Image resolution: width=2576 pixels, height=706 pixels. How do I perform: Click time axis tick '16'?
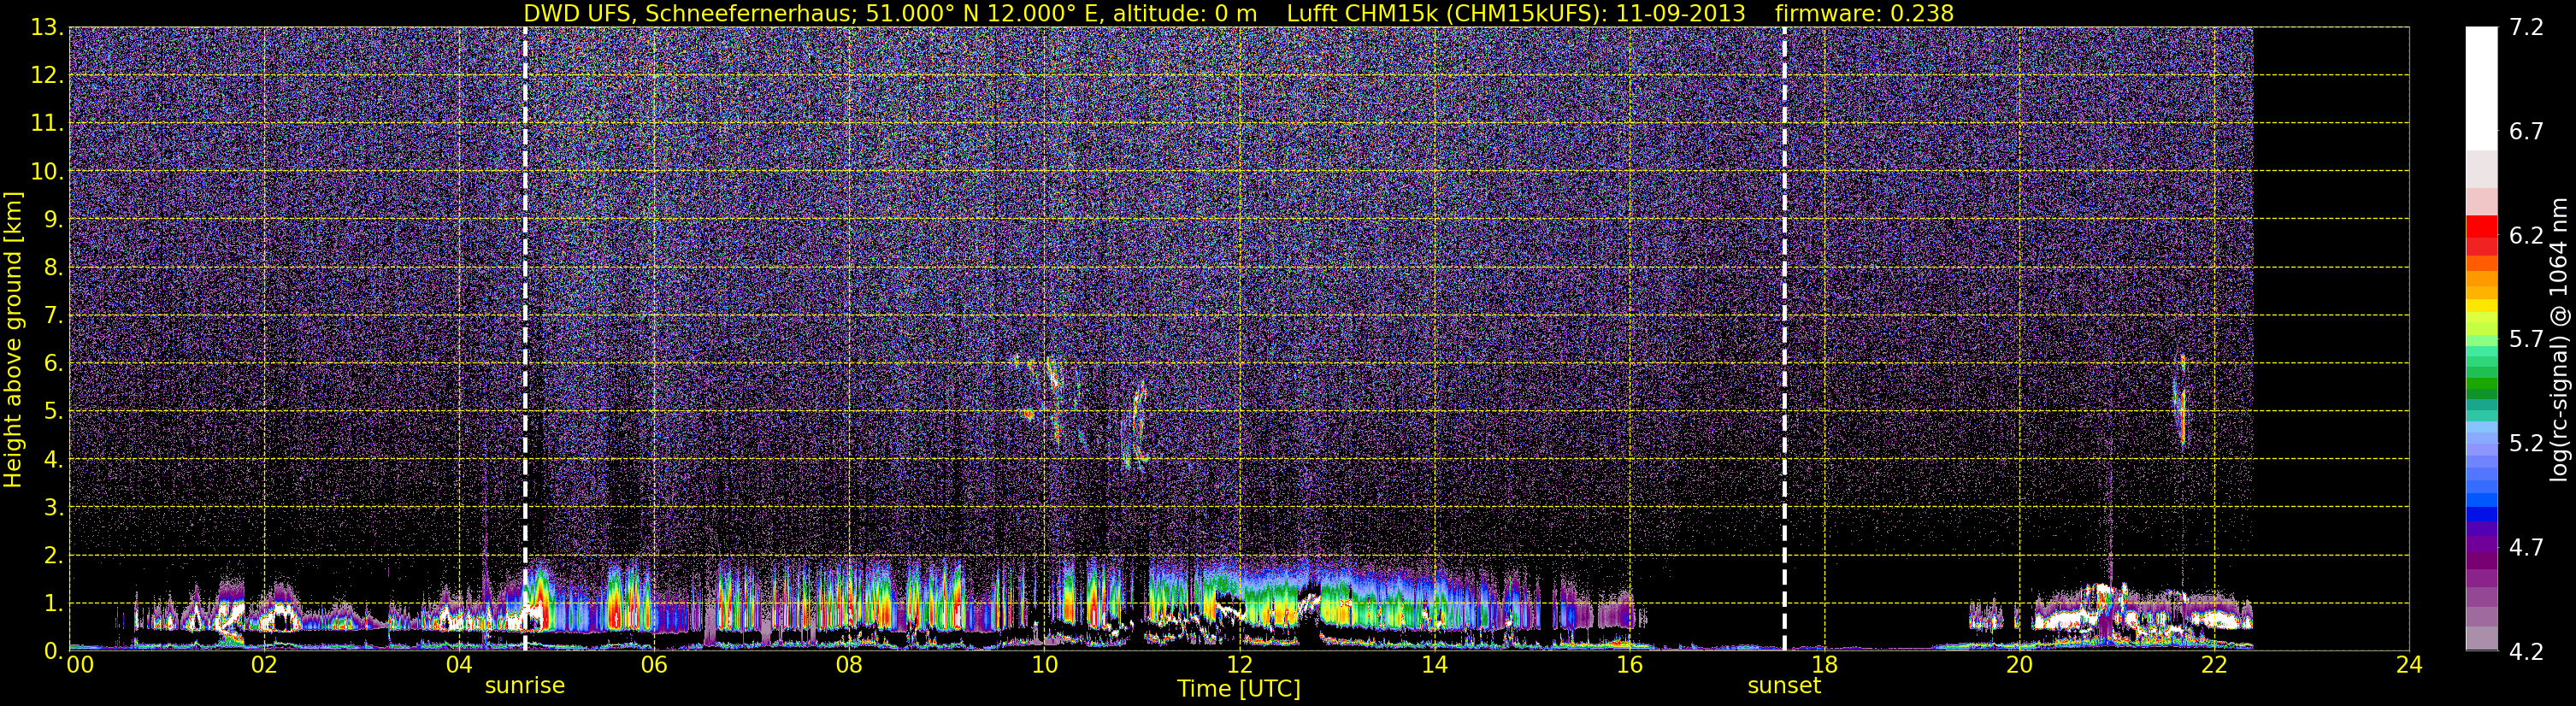coord(1629,665)
